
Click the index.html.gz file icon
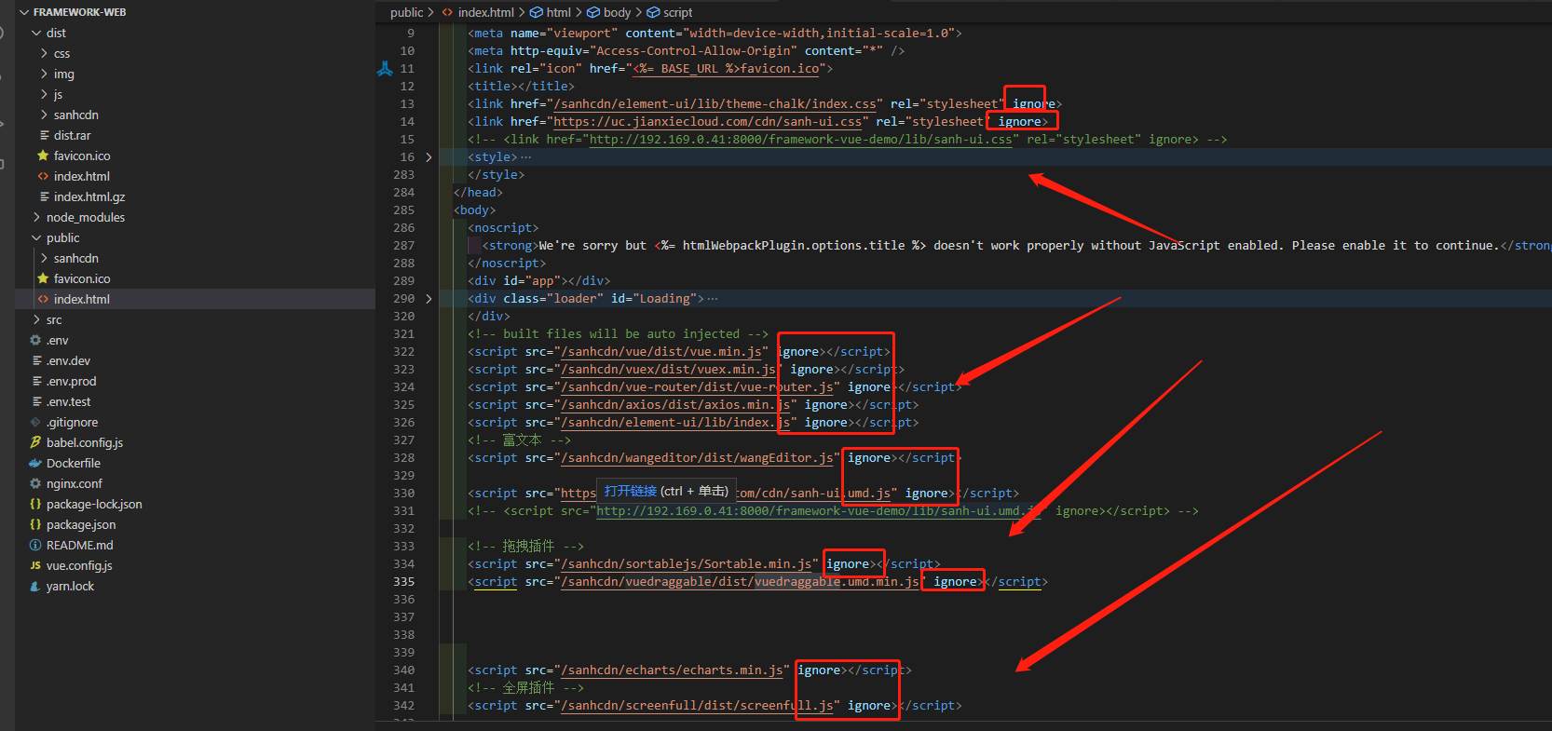pos(44,197)
